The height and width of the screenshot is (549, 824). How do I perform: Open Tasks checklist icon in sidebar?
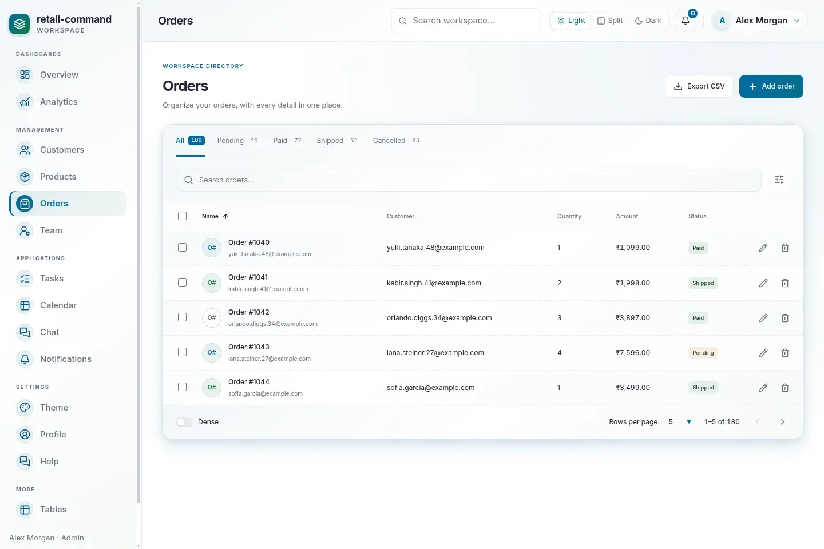[25, 279]
